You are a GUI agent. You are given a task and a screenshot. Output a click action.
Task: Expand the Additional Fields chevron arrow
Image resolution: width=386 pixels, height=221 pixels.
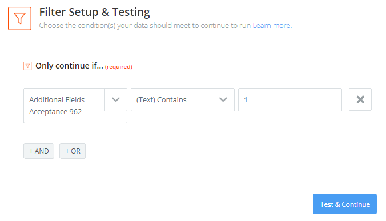pyautogui.click(x=116, y=99)
